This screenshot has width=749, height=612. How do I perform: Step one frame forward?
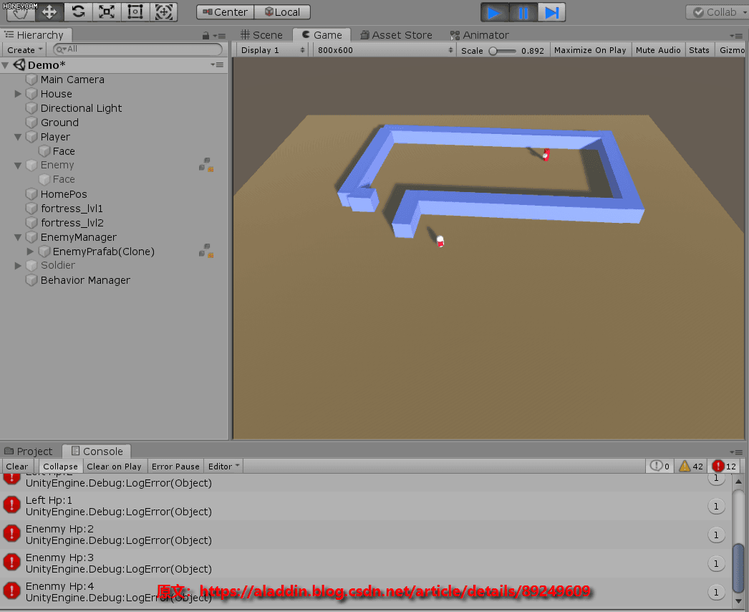(551, 12)
